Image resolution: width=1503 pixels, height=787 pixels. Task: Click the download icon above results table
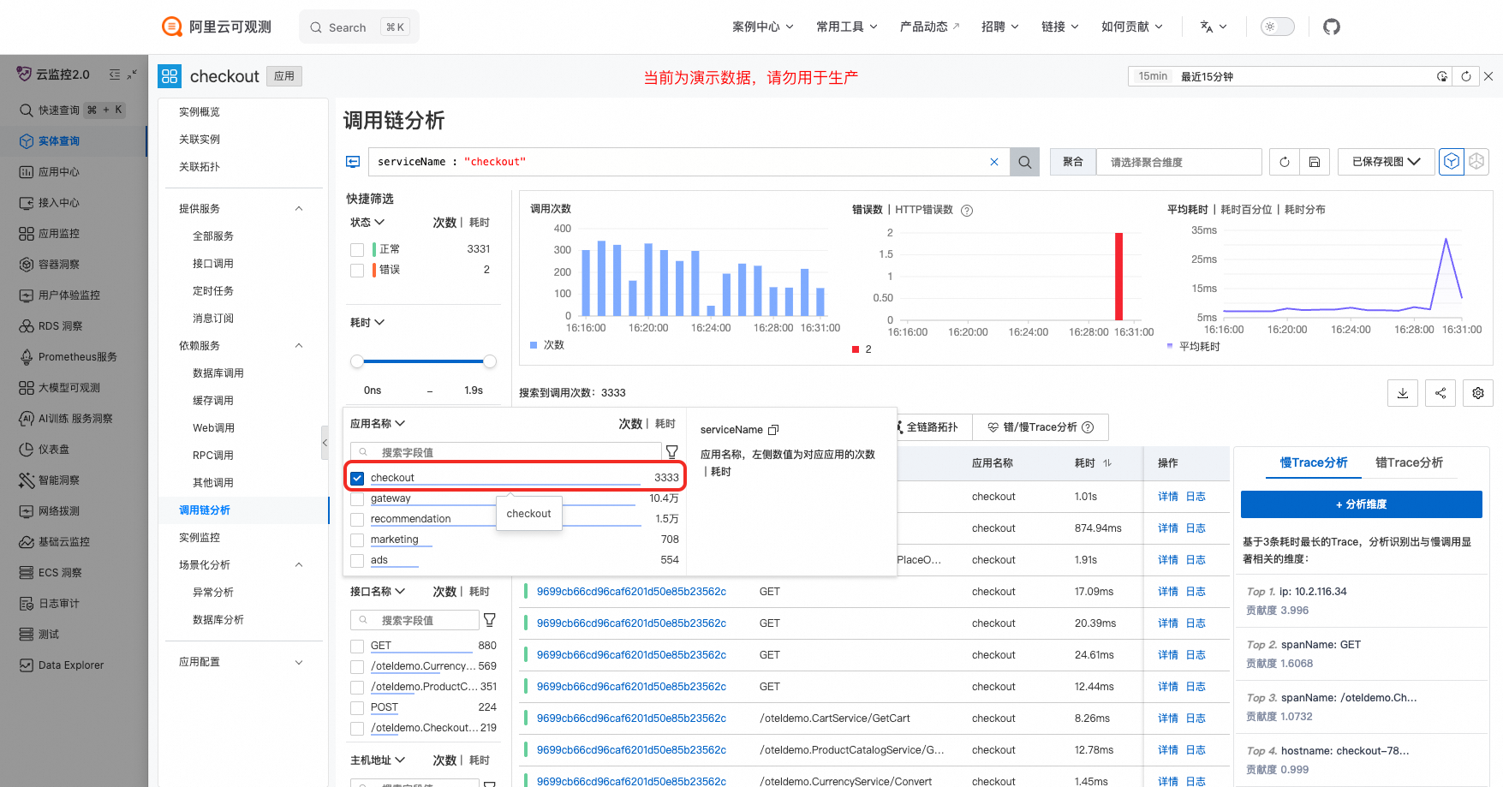point(1403,393)
